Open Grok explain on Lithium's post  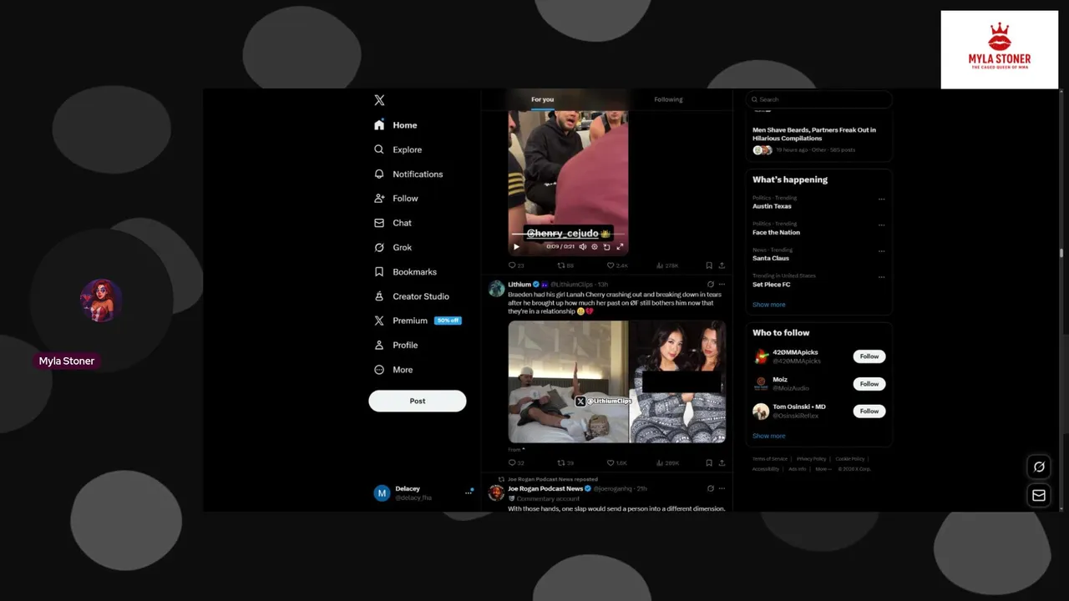[711, 285]
